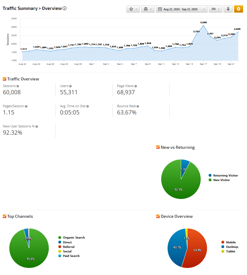The image size is (247, 275).
Task: Click Traffic Summary breadcrumb link
Action: coord(20,8)
